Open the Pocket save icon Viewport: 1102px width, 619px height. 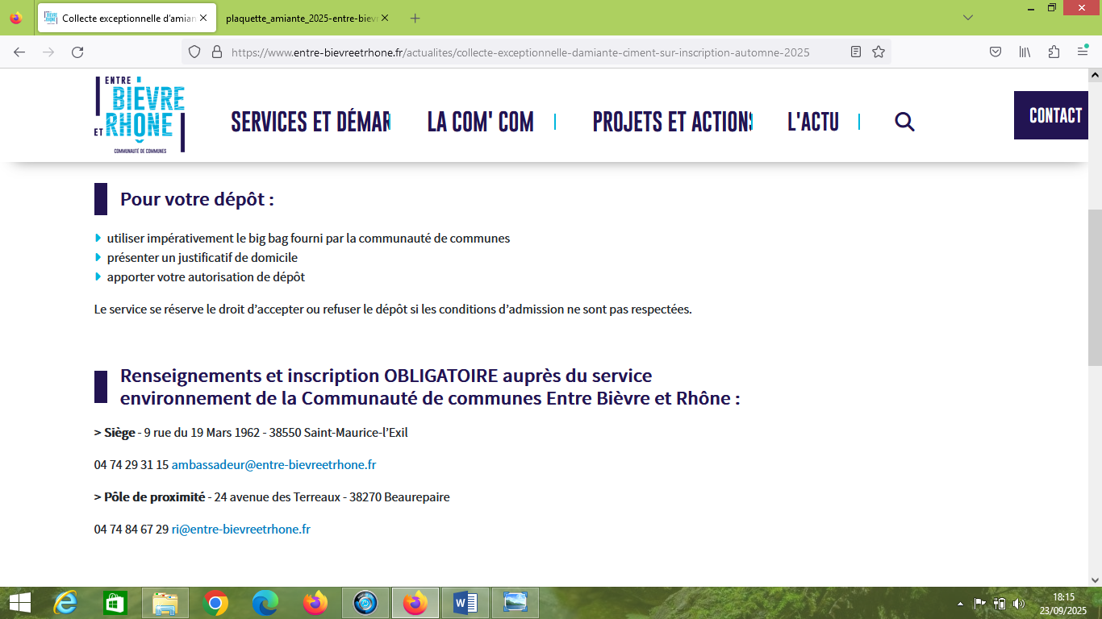click(x=996, y=52)
